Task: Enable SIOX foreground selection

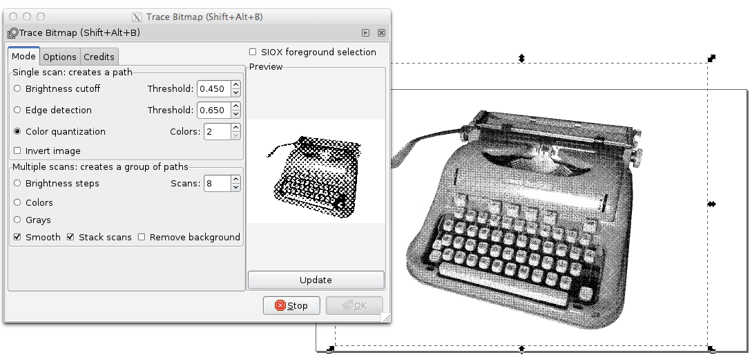Action: point(253,52)
